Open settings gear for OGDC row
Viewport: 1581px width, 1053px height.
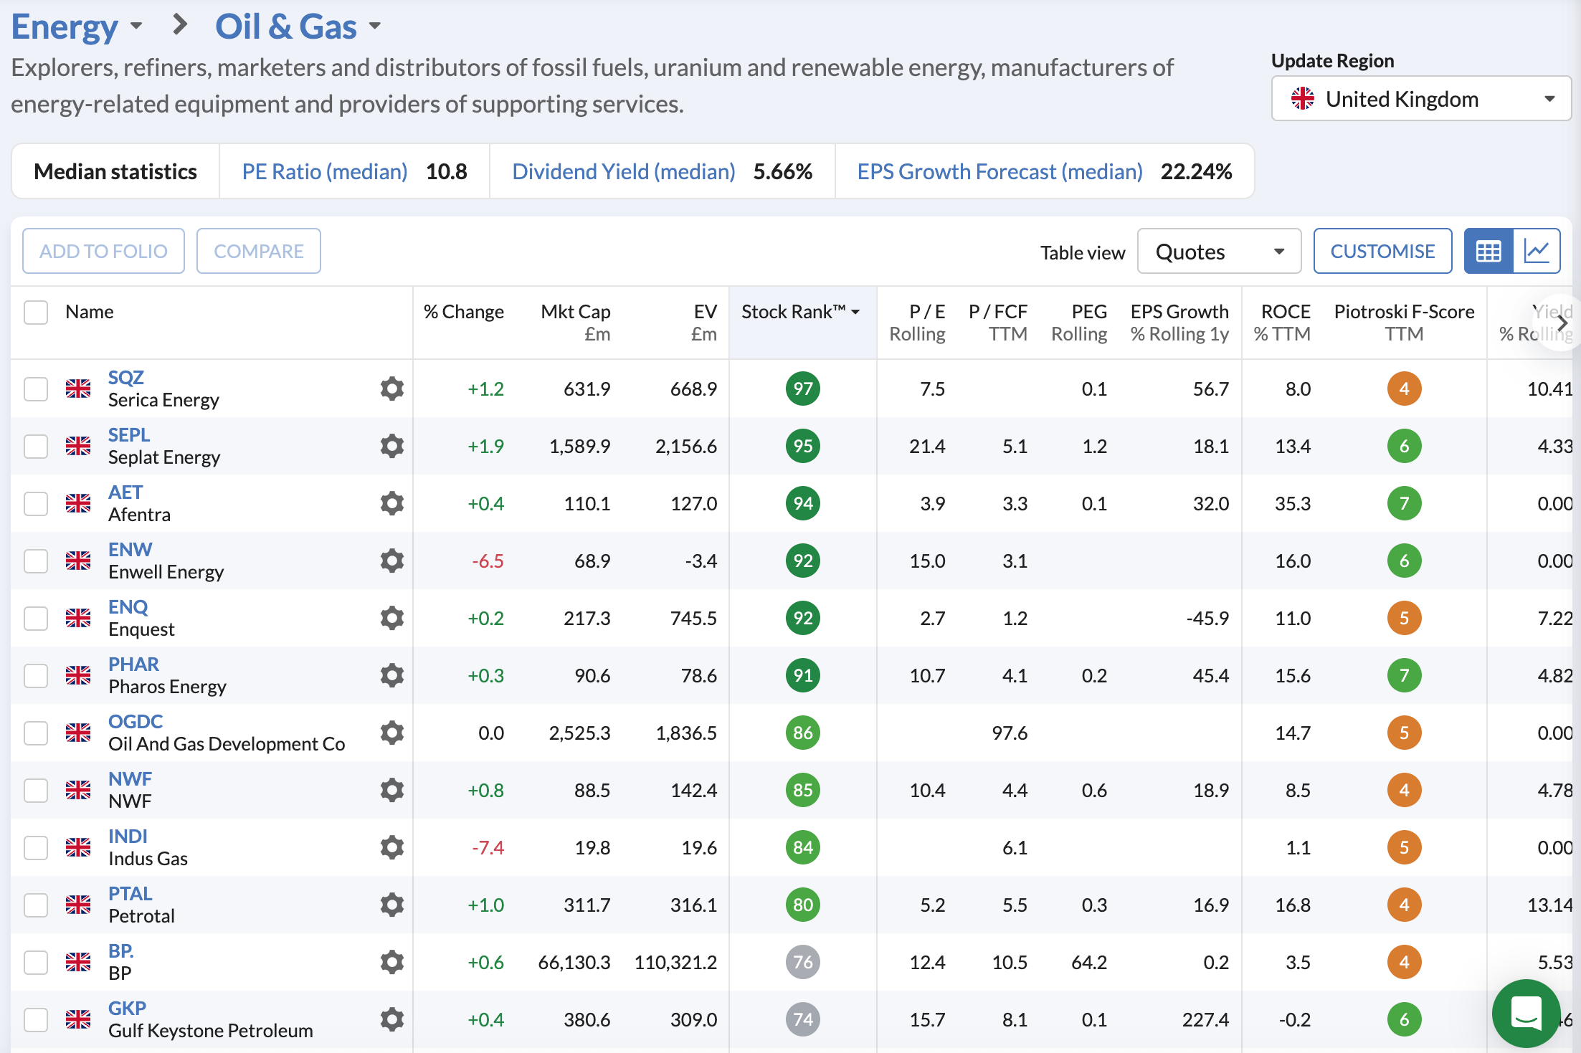[x=391, y=733]
